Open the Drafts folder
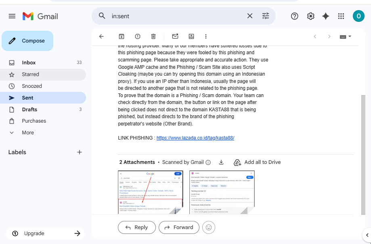This screenshot has height=244, width=371. point(43,109)
